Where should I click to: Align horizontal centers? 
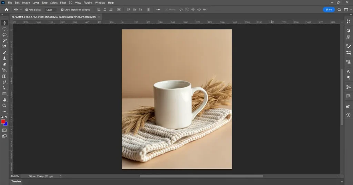click(x=105, y=10)
